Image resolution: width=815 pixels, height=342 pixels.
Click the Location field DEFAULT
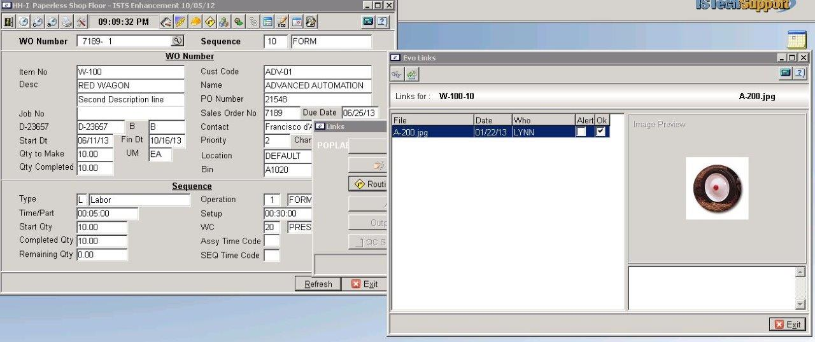point(288,156)
